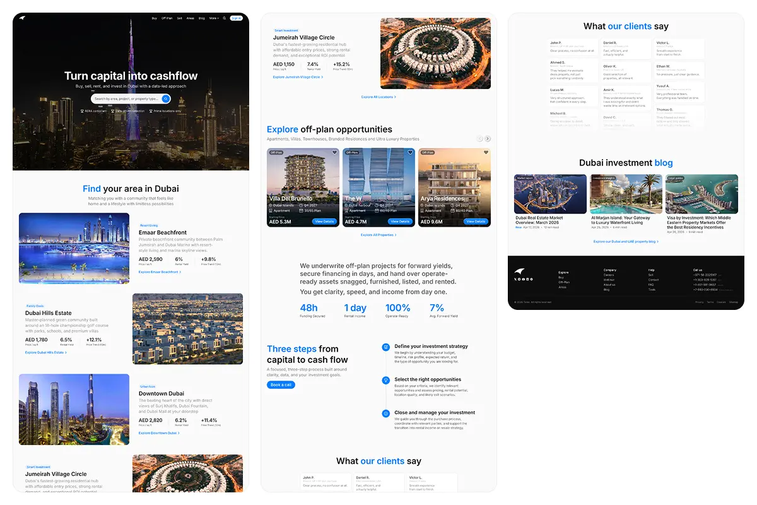Follow the 'Explore All Locations' link
Viewport: 757px width, 505px height.
click(x=378, y=97)
